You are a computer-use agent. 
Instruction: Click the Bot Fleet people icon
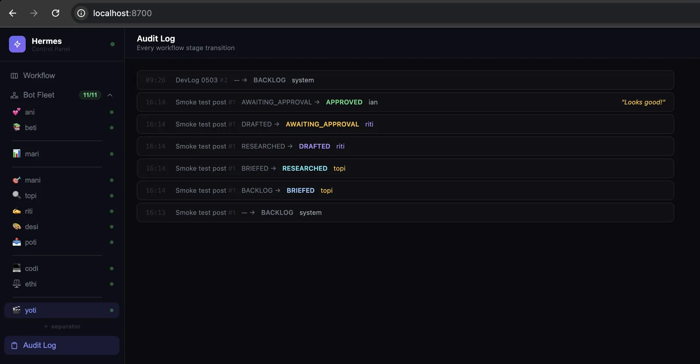tap(14, 95)
